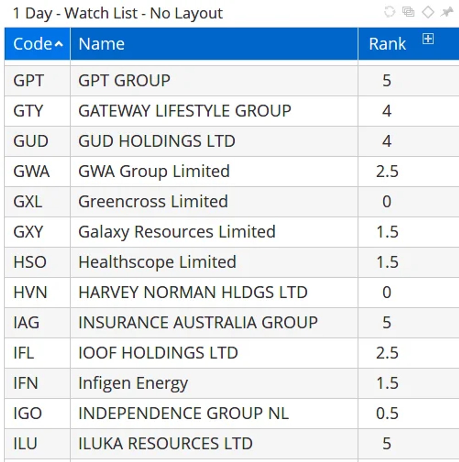Screen dimensions: 459x462
Task: Click rank value in IOOF HOLDINGS LTD row
Action: click(387, 353)
